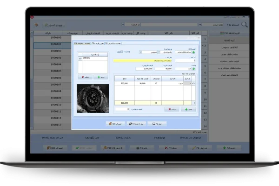This screenshot has width=279, height=186.
Task: Click the greyed-out Enter select button
Action: 84,148
